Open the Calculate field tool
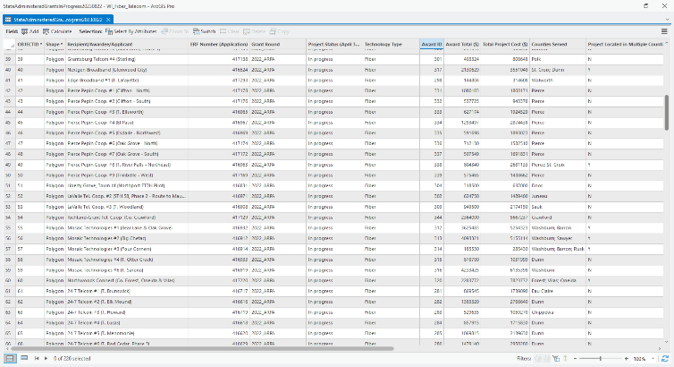The width and height of the screenshot is (674, 367). click(57, 31)
